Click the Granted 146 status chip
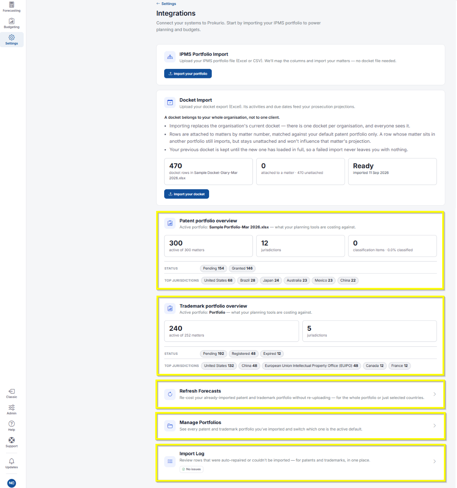Screen dimensions: 457x488 tap(242, 268)
